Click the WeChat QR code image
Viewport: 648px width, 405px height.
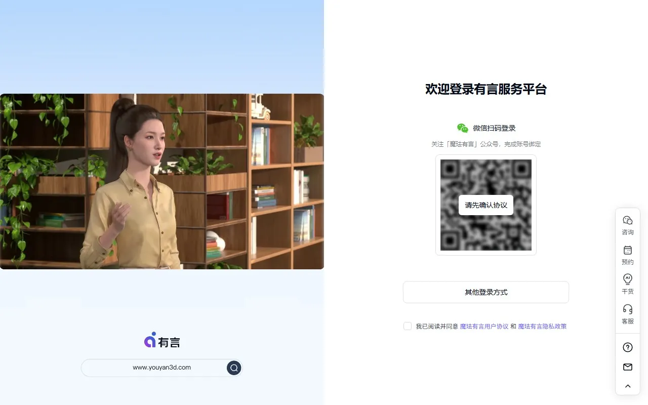[x=485, y=172]
